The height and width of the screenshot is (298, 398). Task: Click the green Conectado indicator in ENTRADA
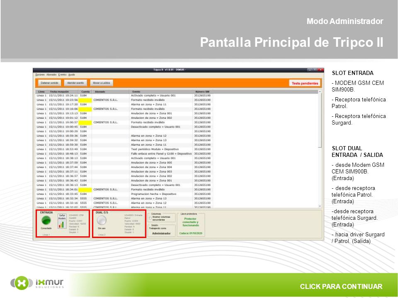[46, 220]
